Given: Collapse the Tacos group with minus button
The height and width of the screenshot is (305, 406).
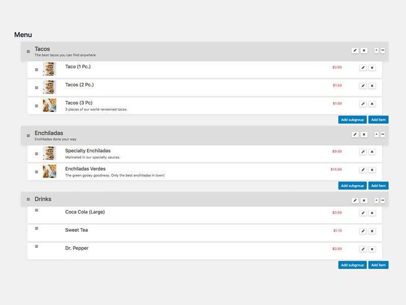Looking at the screenshot, I should pos(383,50).
